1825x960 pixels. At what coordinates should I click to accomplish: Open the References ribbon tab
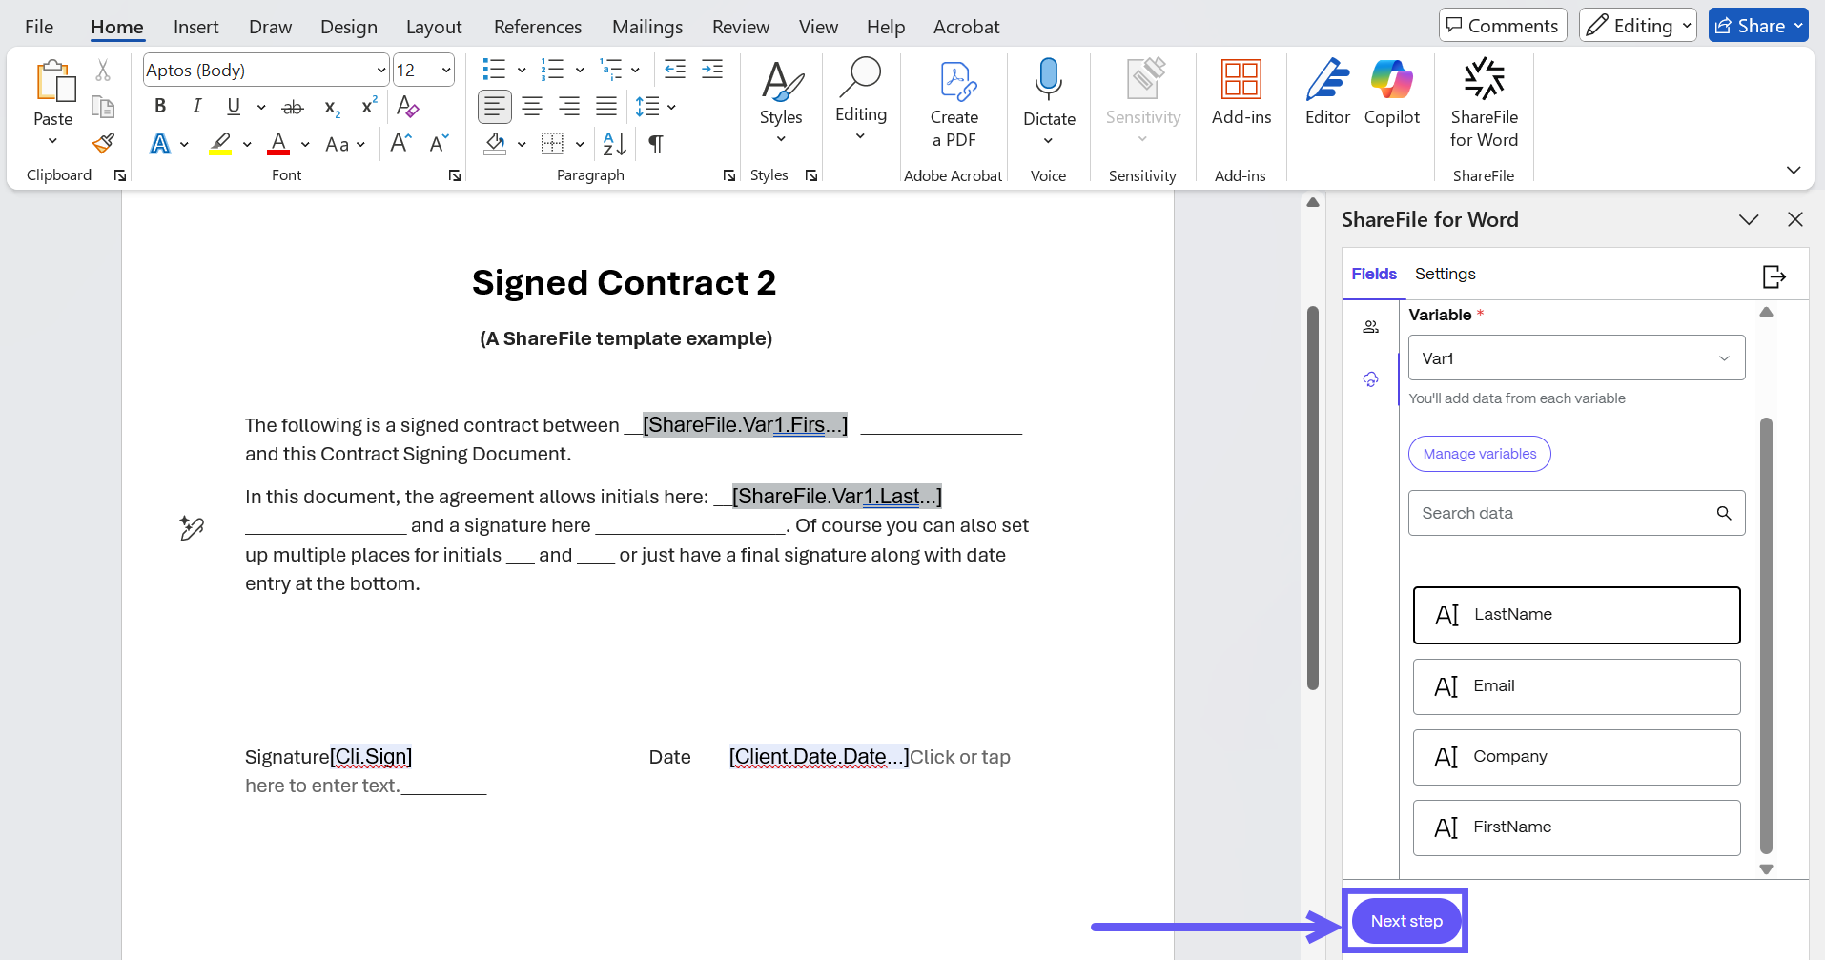click(x=537, y=27)
